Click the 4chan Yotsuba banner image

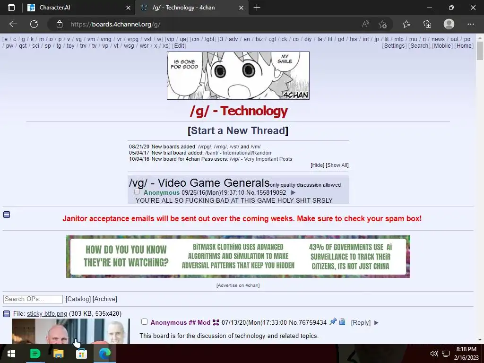(238, 76)
